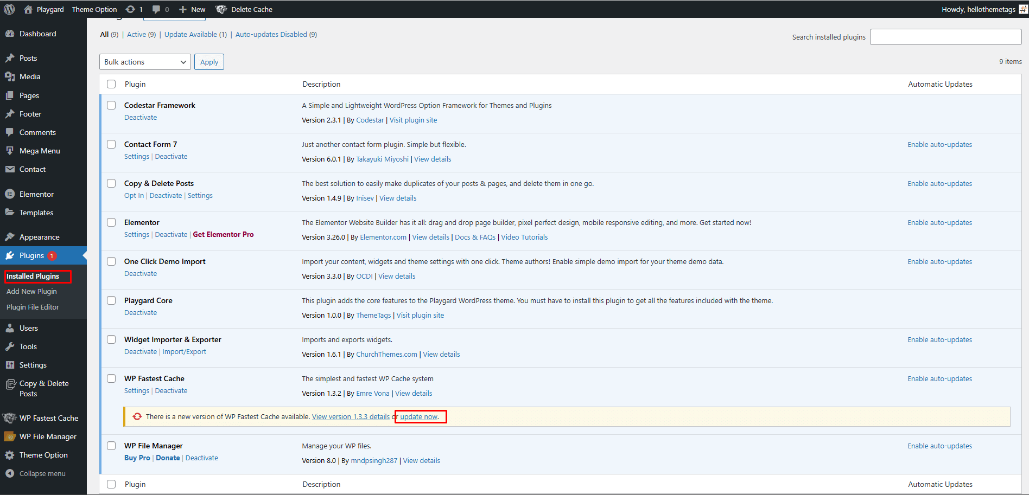Open Plugin File Editor submenu item
Screen dimensions: 1029x495
[x=33, y=307]
